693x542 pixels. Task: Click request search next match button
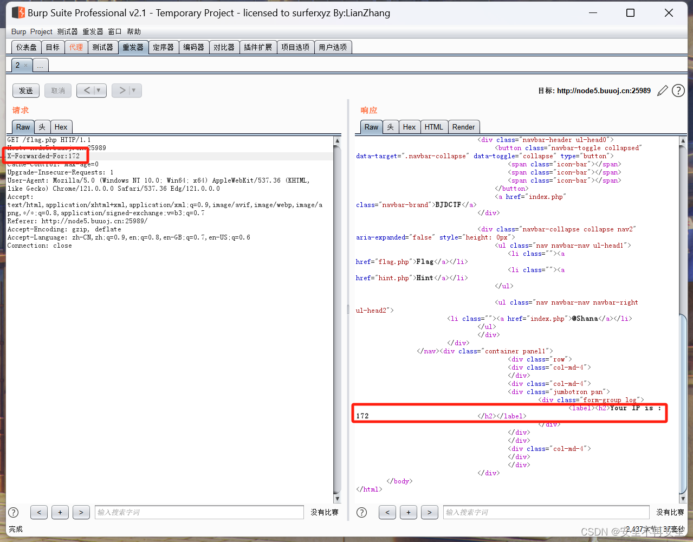81,512
